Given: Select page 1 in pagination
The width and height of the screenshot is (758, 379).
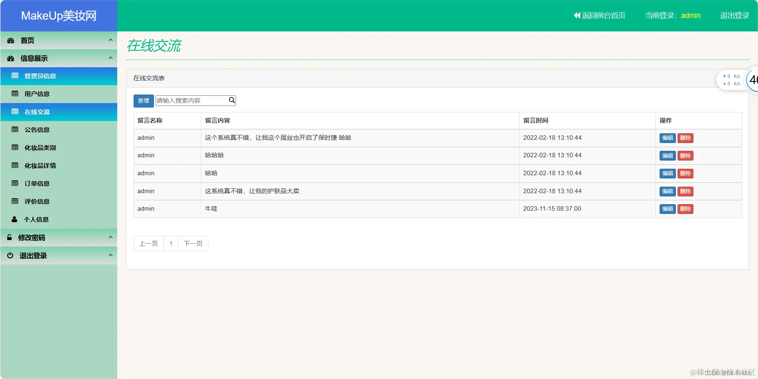Looking at the screenshot, I should tap(171, 244).
